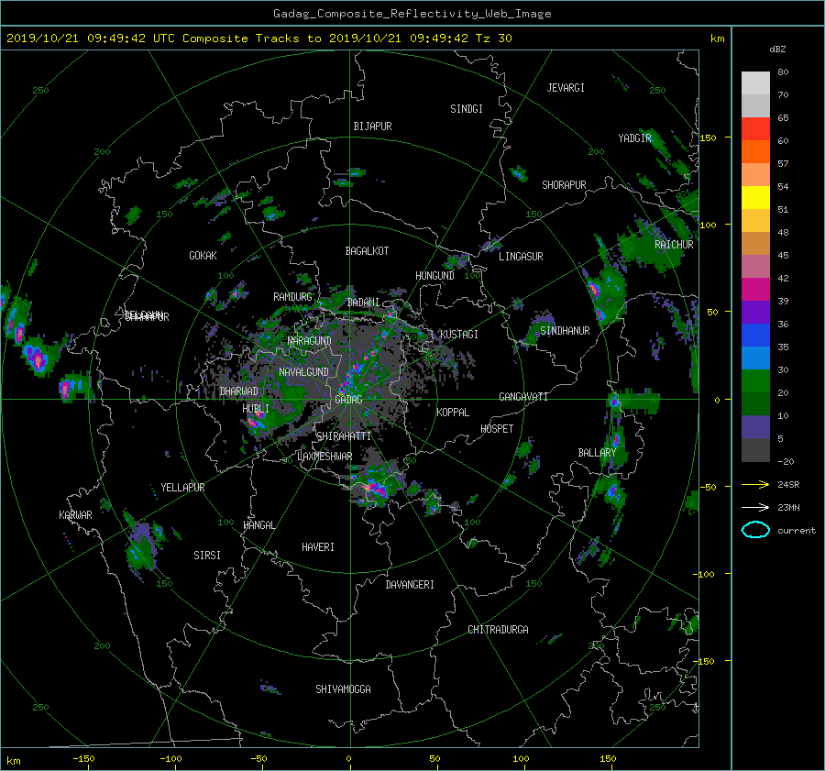
Task: Click the SINDGI city label
Action: pos(467,109)
